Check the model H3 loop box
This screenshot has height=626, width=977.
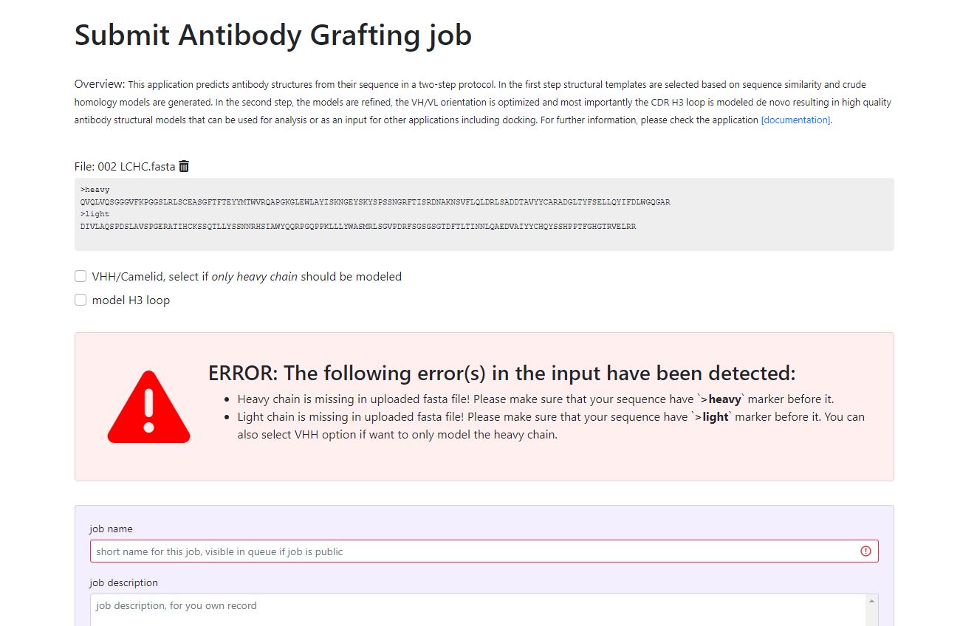pyautogui.click(x=80, y=300)
